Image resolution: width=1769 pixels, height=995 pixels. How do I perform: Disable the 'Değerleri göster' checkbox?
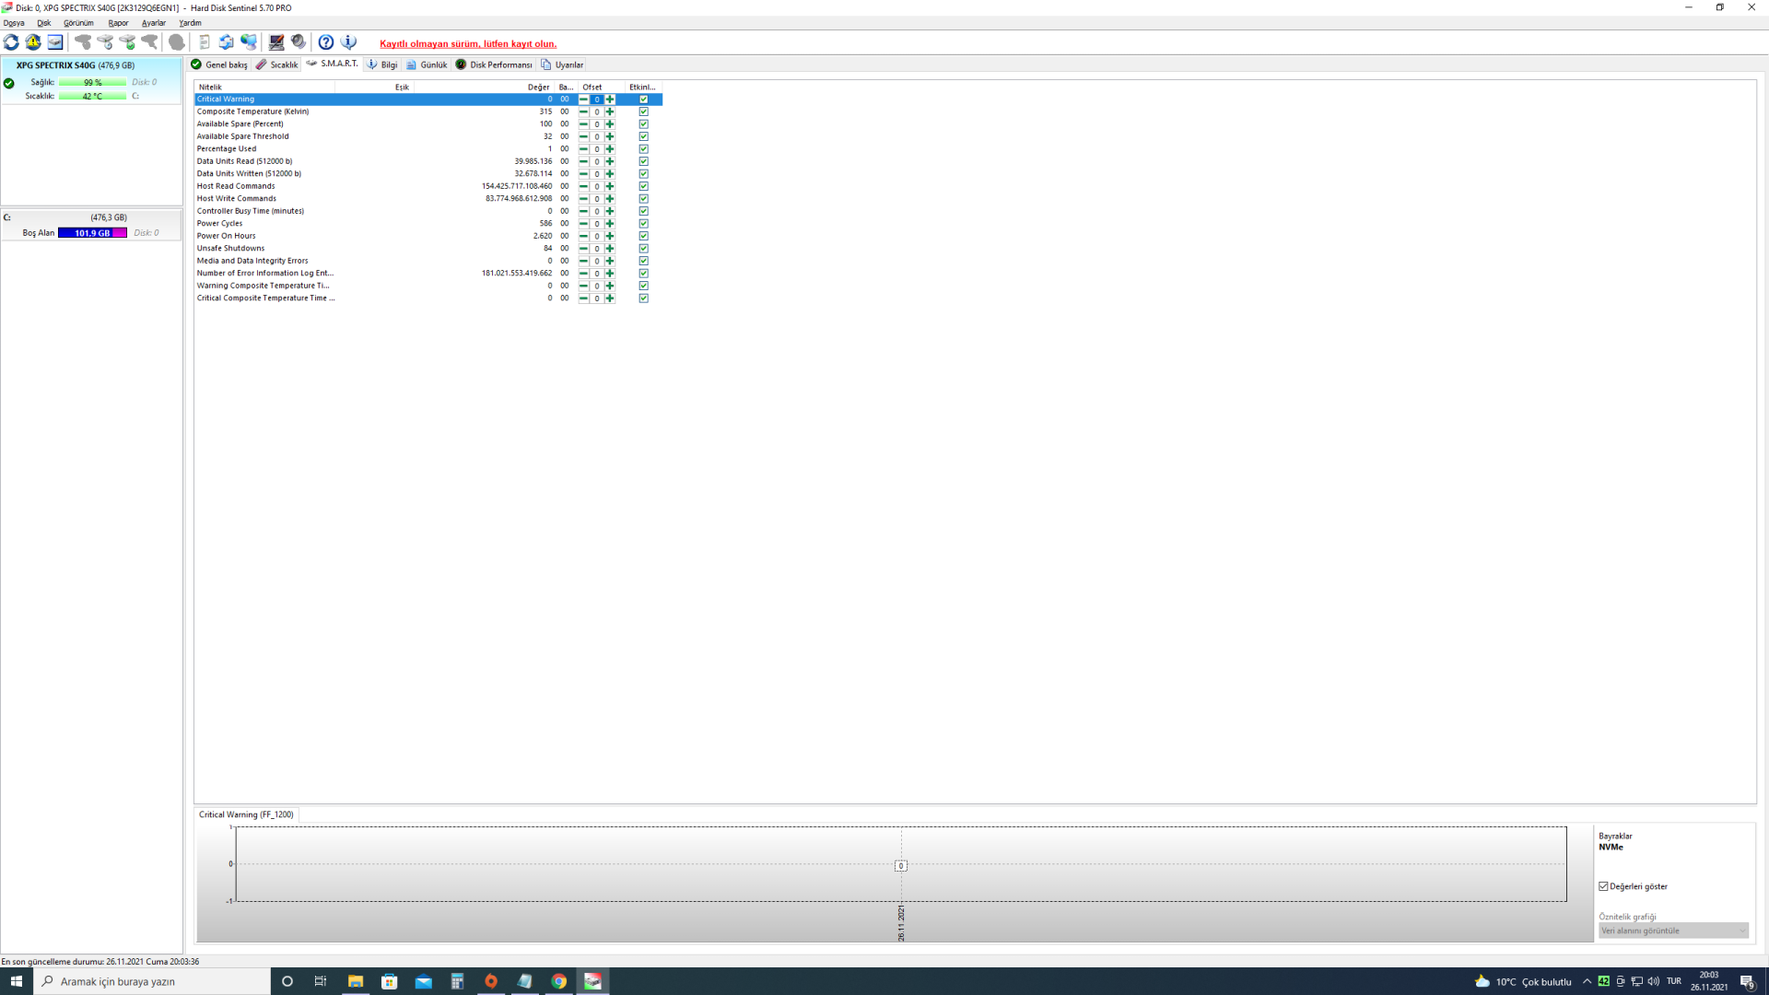click(1604, 886)
